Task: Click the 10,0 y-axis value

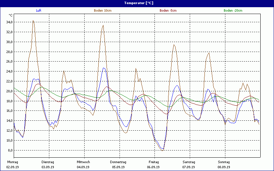Action: (x=10, y=141)
